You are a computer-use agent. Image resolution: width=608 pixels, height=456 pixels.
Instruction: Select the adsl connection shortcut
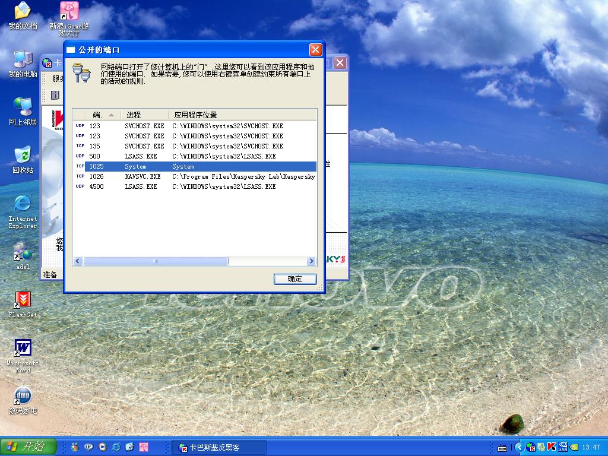pos(23,256)
